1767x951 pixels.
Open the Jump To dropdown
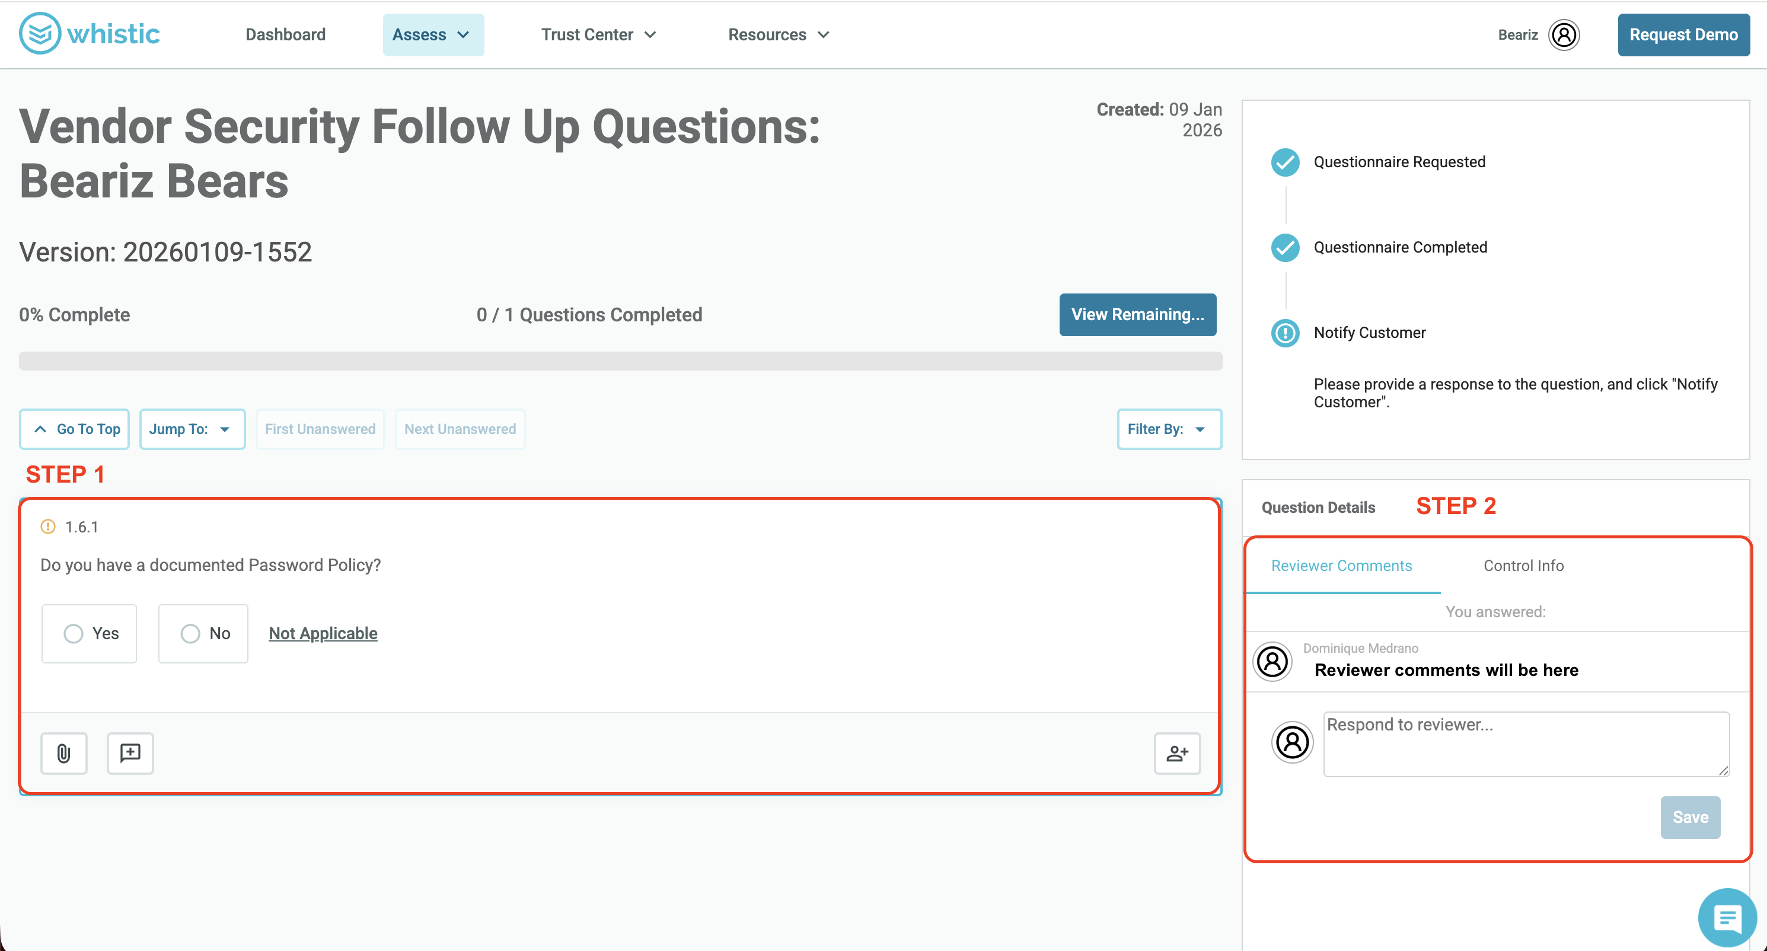(192, 429)
